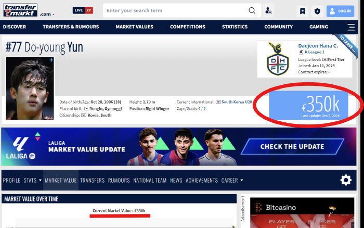Open settings gear icon beside player tabs
364x228 pixels.
pos(346,180)
